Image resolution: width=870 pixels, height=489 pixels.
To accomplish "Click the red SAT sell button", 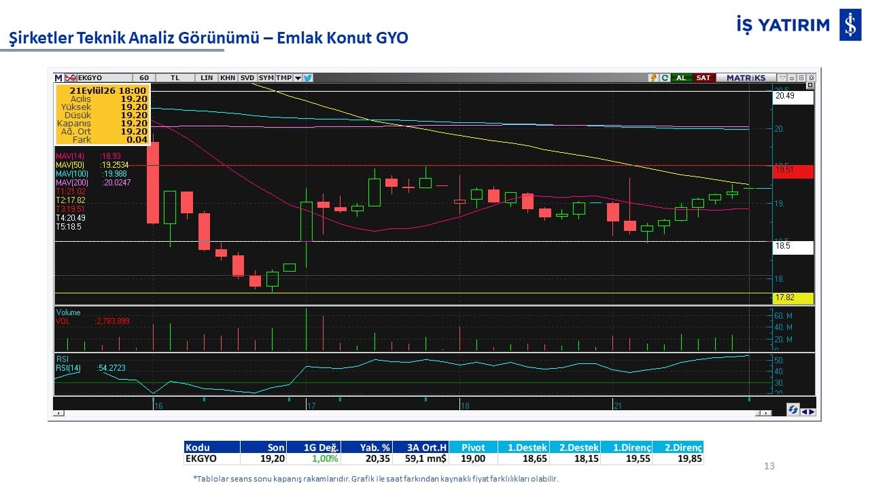I will (x=704, y=77).
